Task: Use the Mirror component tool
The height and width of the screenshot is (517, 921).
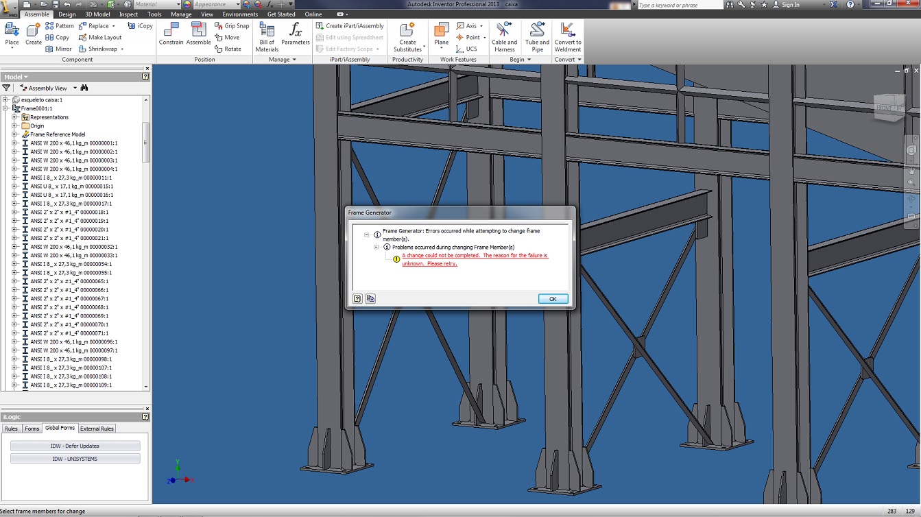Action: click(x=58, y=49)
